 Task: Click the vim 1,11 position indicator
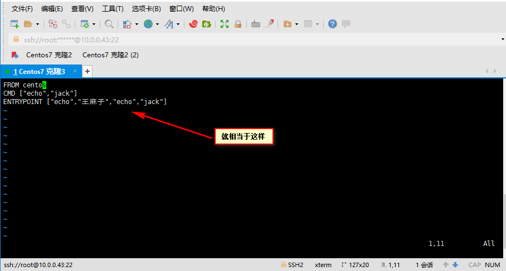click(x=436, y=244)
